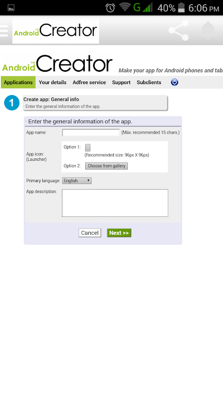The image size is (223, 396).
Task: Open the Support tab
Action: pyautogui.click(x=121, y=82)
